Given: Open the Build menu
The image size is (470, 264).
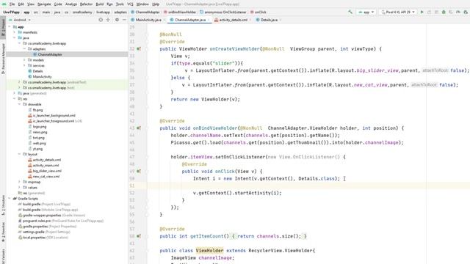Looking at the screenshot, I should tap(100, 4).
